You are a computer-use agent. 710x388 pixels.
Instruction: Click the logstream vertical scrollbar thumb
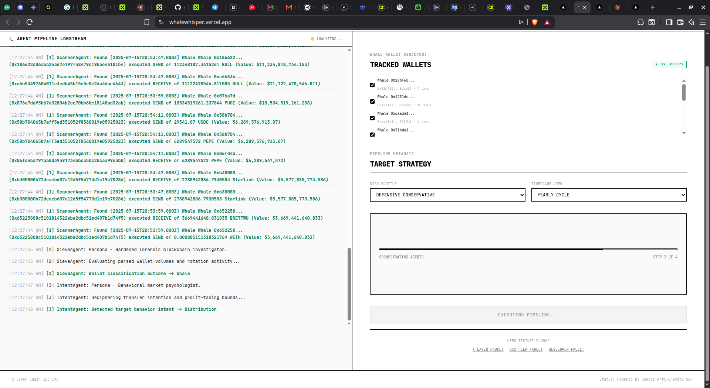click(349, 284)
